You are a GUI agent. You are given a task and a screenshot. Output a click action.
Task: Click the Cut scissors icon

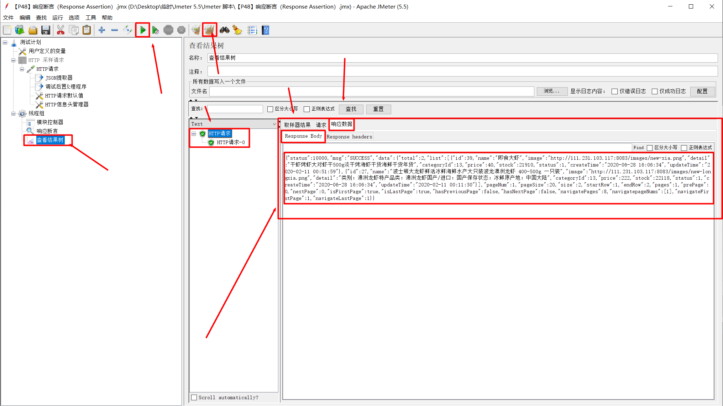pyautogui.click(x=61, y=30)
